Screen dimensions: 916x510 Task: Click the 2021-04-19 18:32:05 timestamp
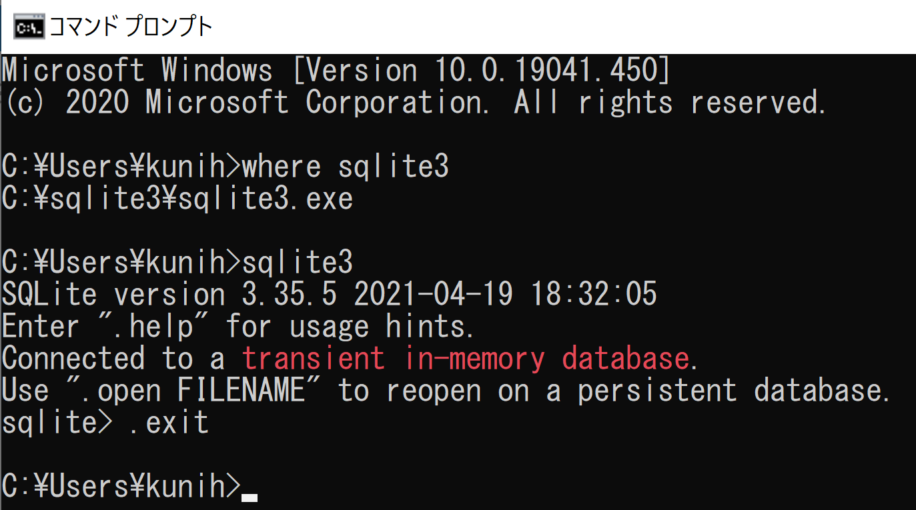tap(505, 295)
